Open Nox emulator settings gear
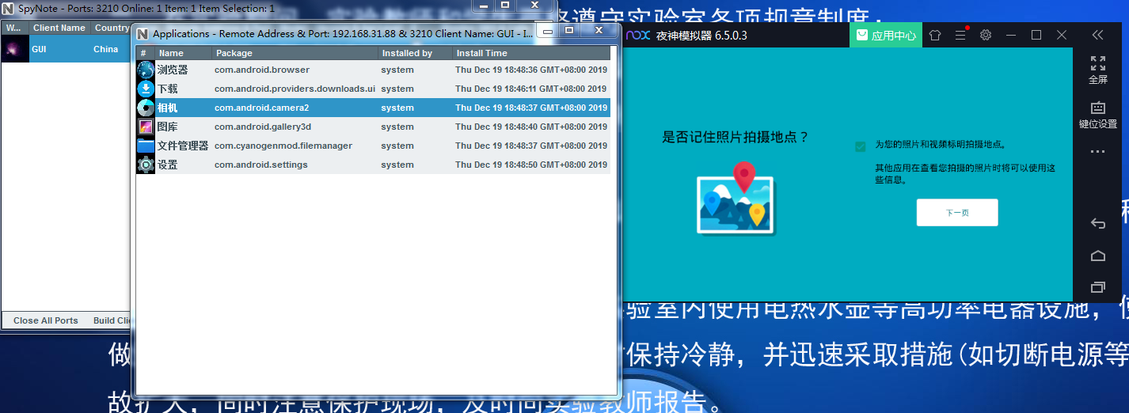Image resolution: width=1129 pixels, height=413 pixels. click(986, 36)
